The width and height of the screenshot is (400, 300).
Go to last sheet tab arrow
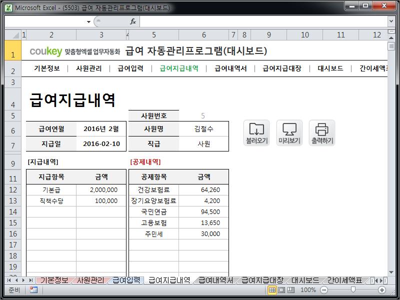30,280
